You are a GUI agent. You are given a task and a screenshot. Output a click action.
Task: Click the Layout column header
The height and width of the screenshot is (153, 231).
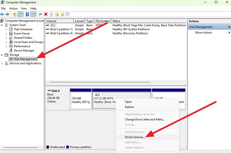click(x=79, y=21)
